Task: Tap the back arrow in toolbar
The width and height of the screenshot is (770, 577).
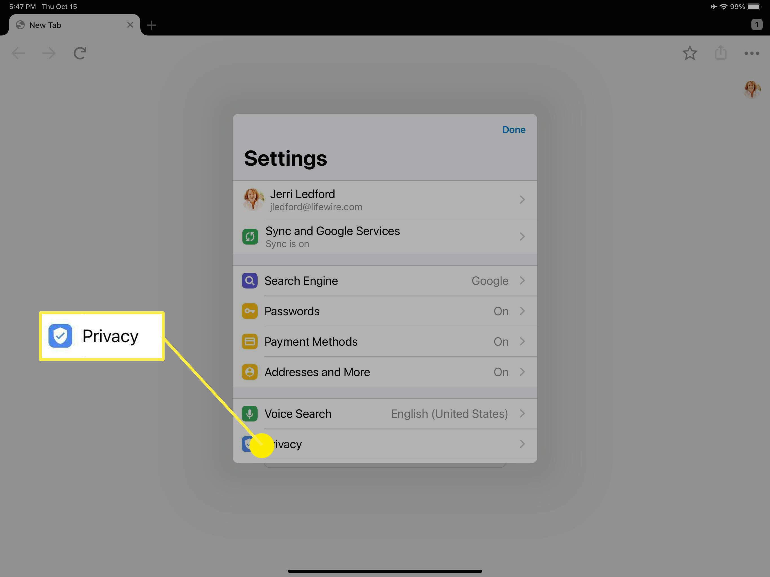Action: click(18, 53)
